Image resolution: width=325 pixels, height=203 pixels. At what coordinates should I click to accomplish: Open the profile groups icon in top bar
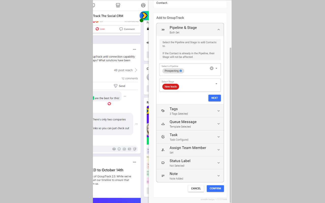pyautogui.click(x=143, y=5)
